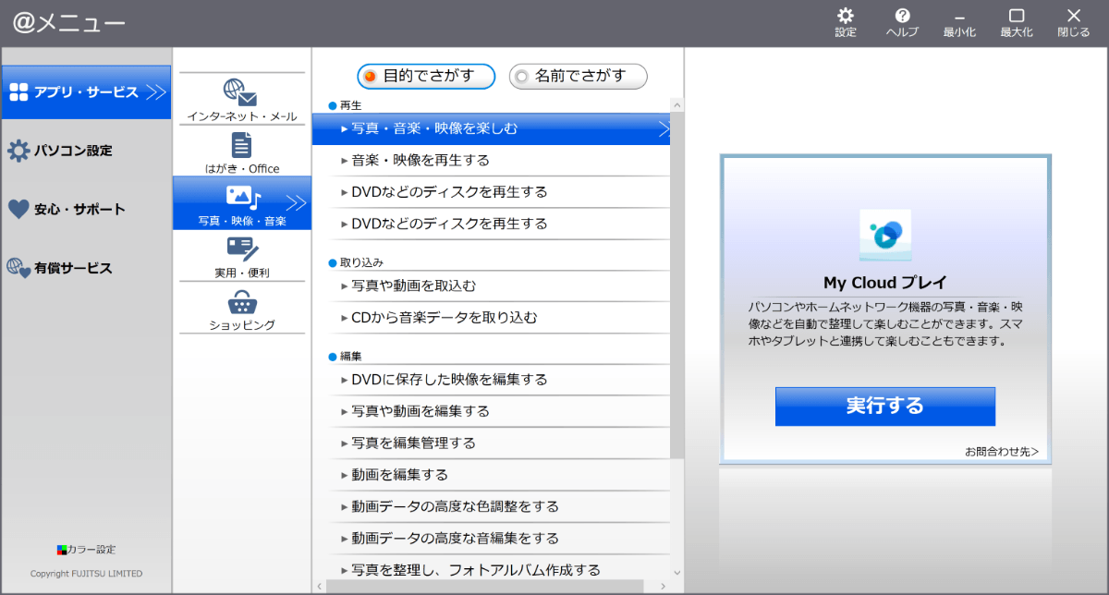Select the 名前でさがす radio button
This screenshot has height=595, width=1109.
[522, 77]
